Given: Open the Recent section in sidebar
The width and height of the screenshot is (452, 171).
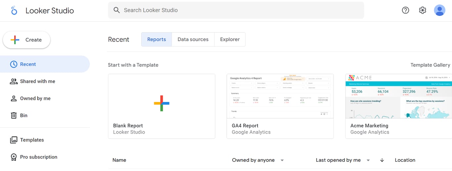Looking at the screenshot, I should click(45, 64).
